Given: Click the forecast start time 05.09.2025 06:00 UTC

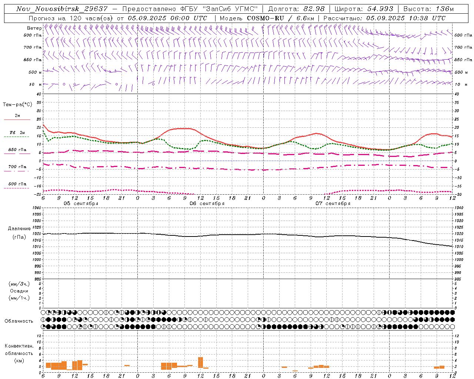Looking at the screenshot, I should click(x=167, y=18).
